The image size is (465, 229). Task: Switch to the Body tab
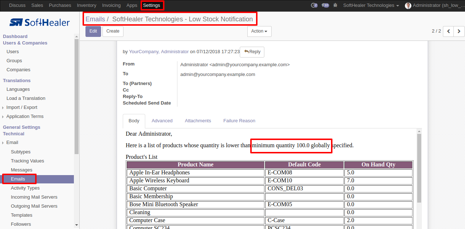pos(134,121)
